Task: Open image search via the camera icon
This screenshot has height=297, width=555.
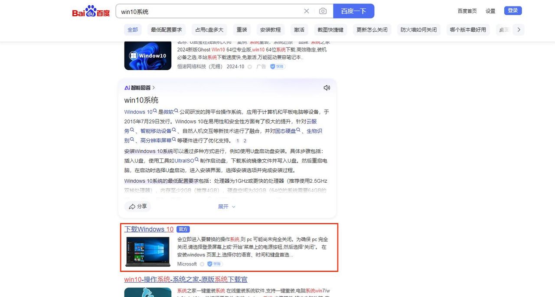Action: click(x=323, y=11)
